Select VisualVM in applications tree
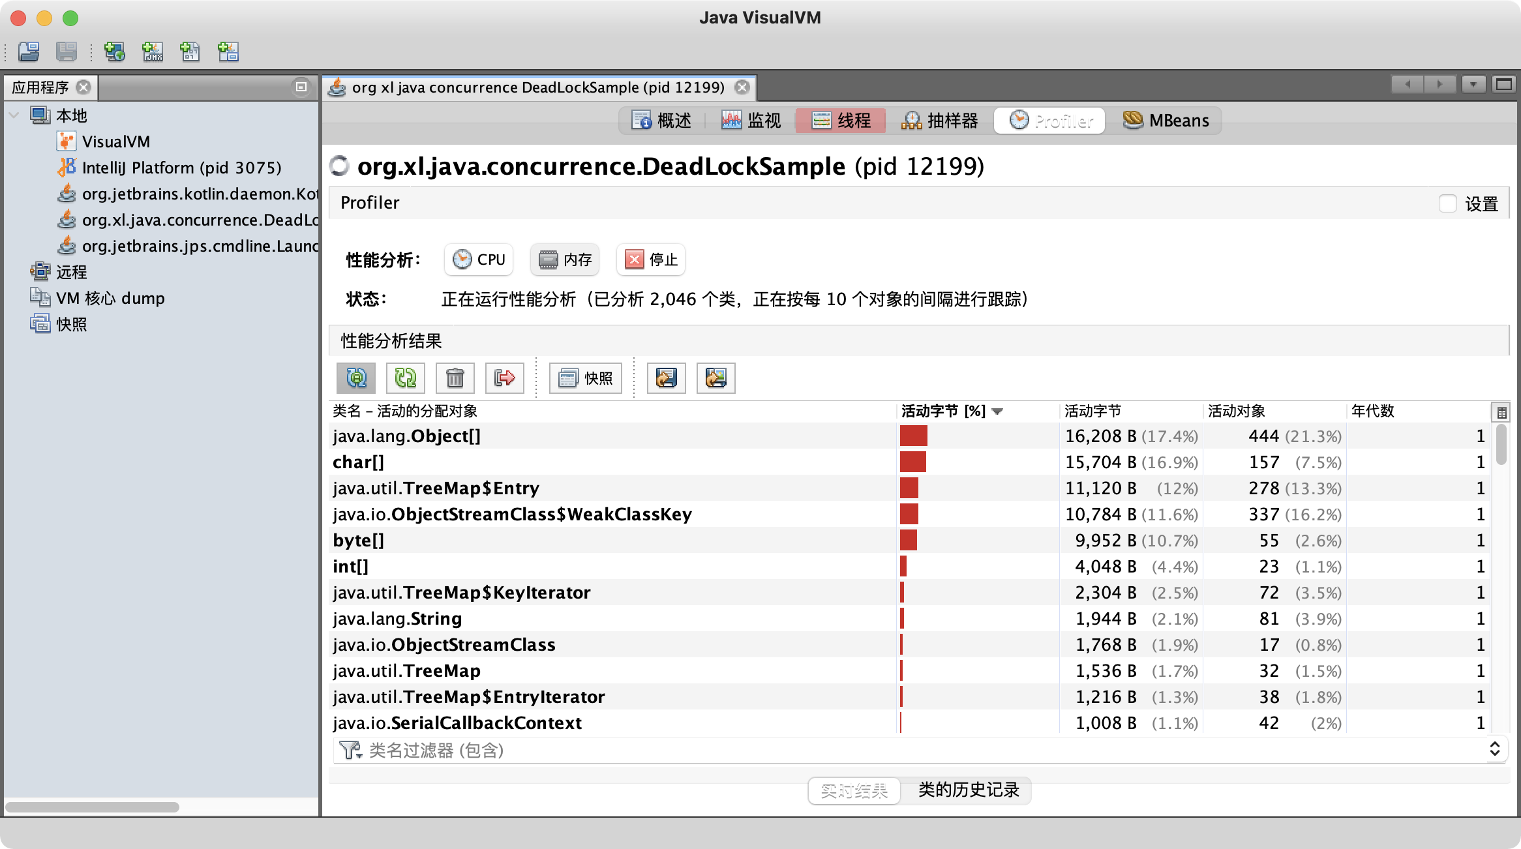 [x=103, y=141]
